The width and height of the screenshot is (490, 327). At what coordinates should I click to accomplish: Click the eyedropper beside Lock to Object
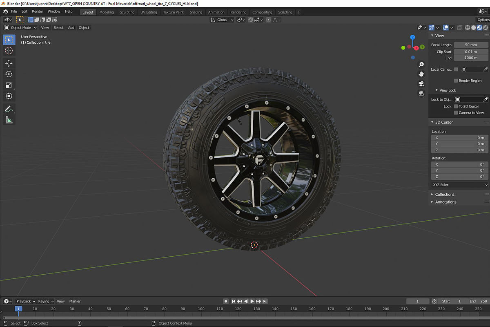click(486, 99)
